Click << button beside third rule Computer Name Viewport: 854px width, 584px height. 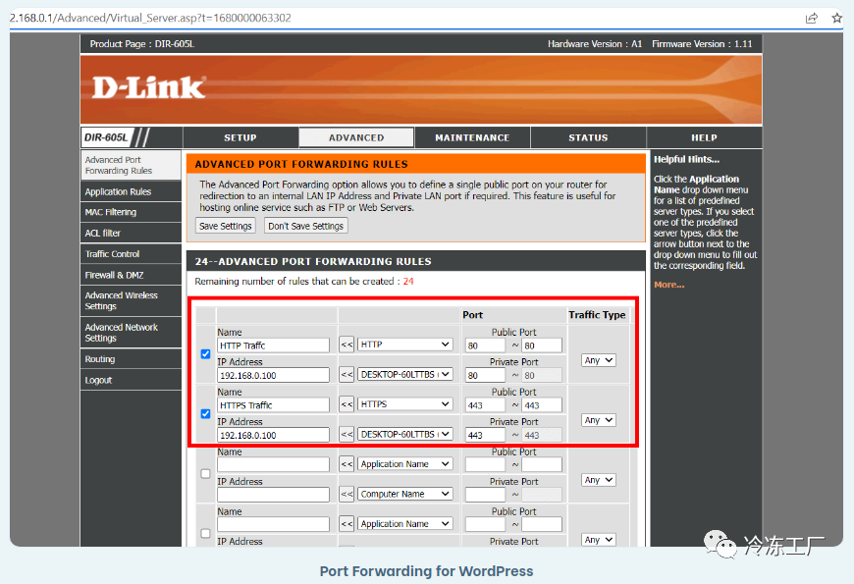(347, 494)
